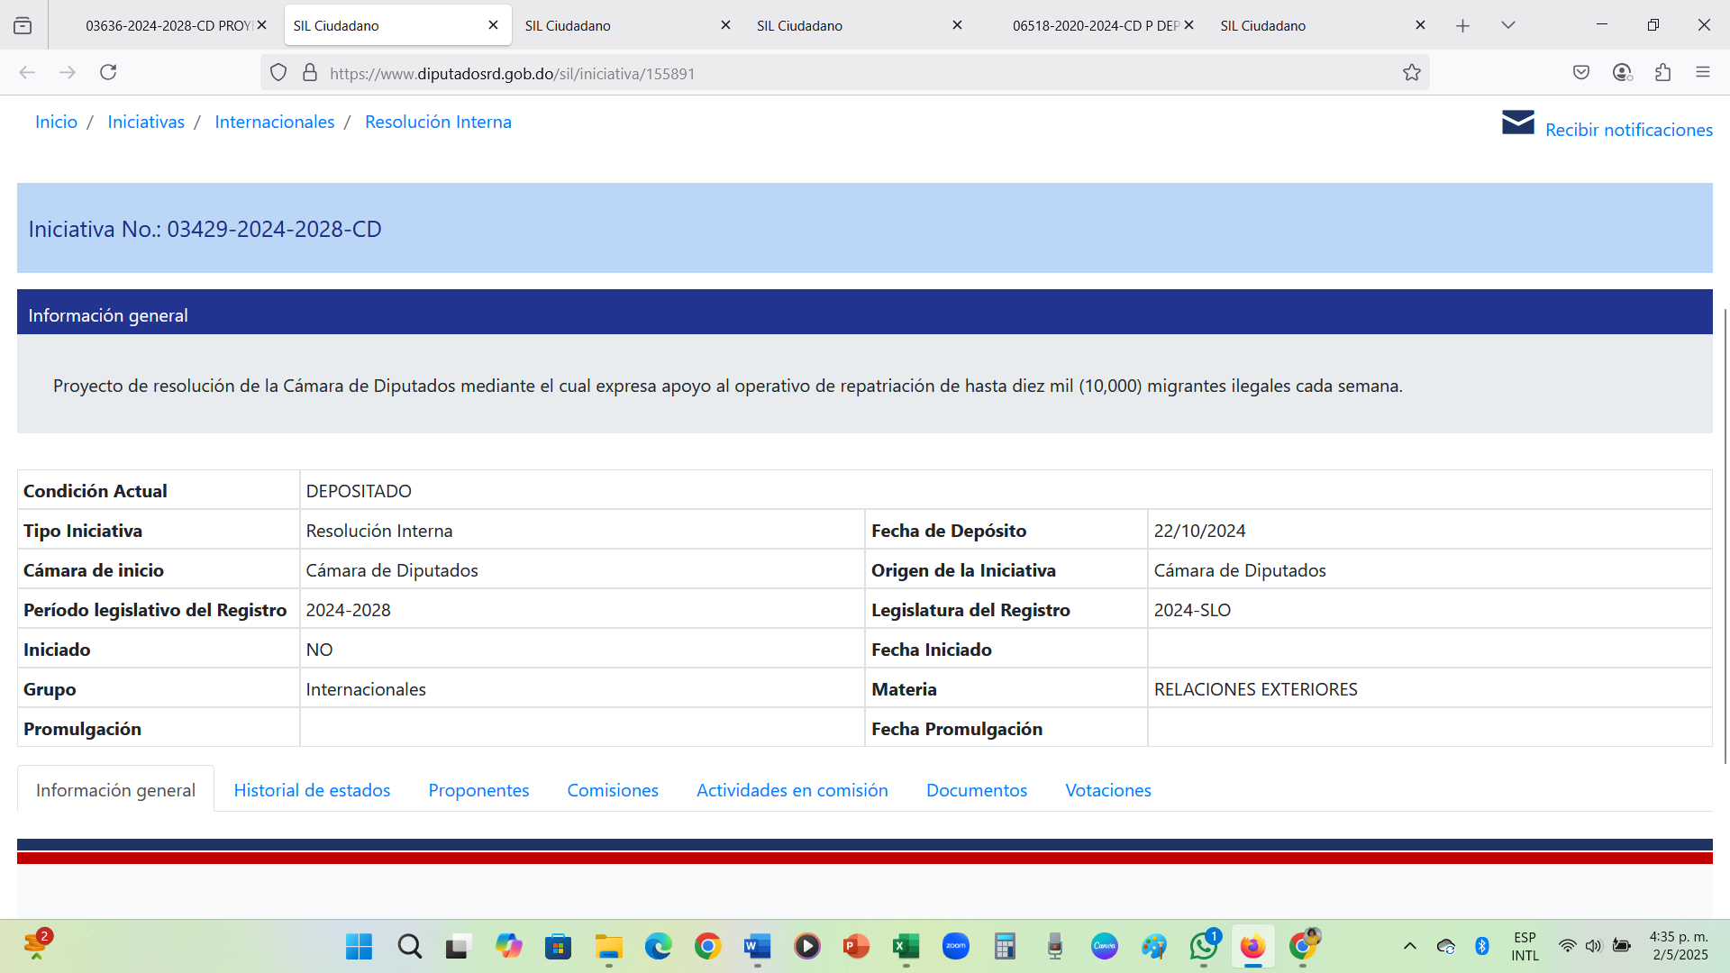Click the Iniciativa No. 03429-2024-2028-CD heading

205,229
